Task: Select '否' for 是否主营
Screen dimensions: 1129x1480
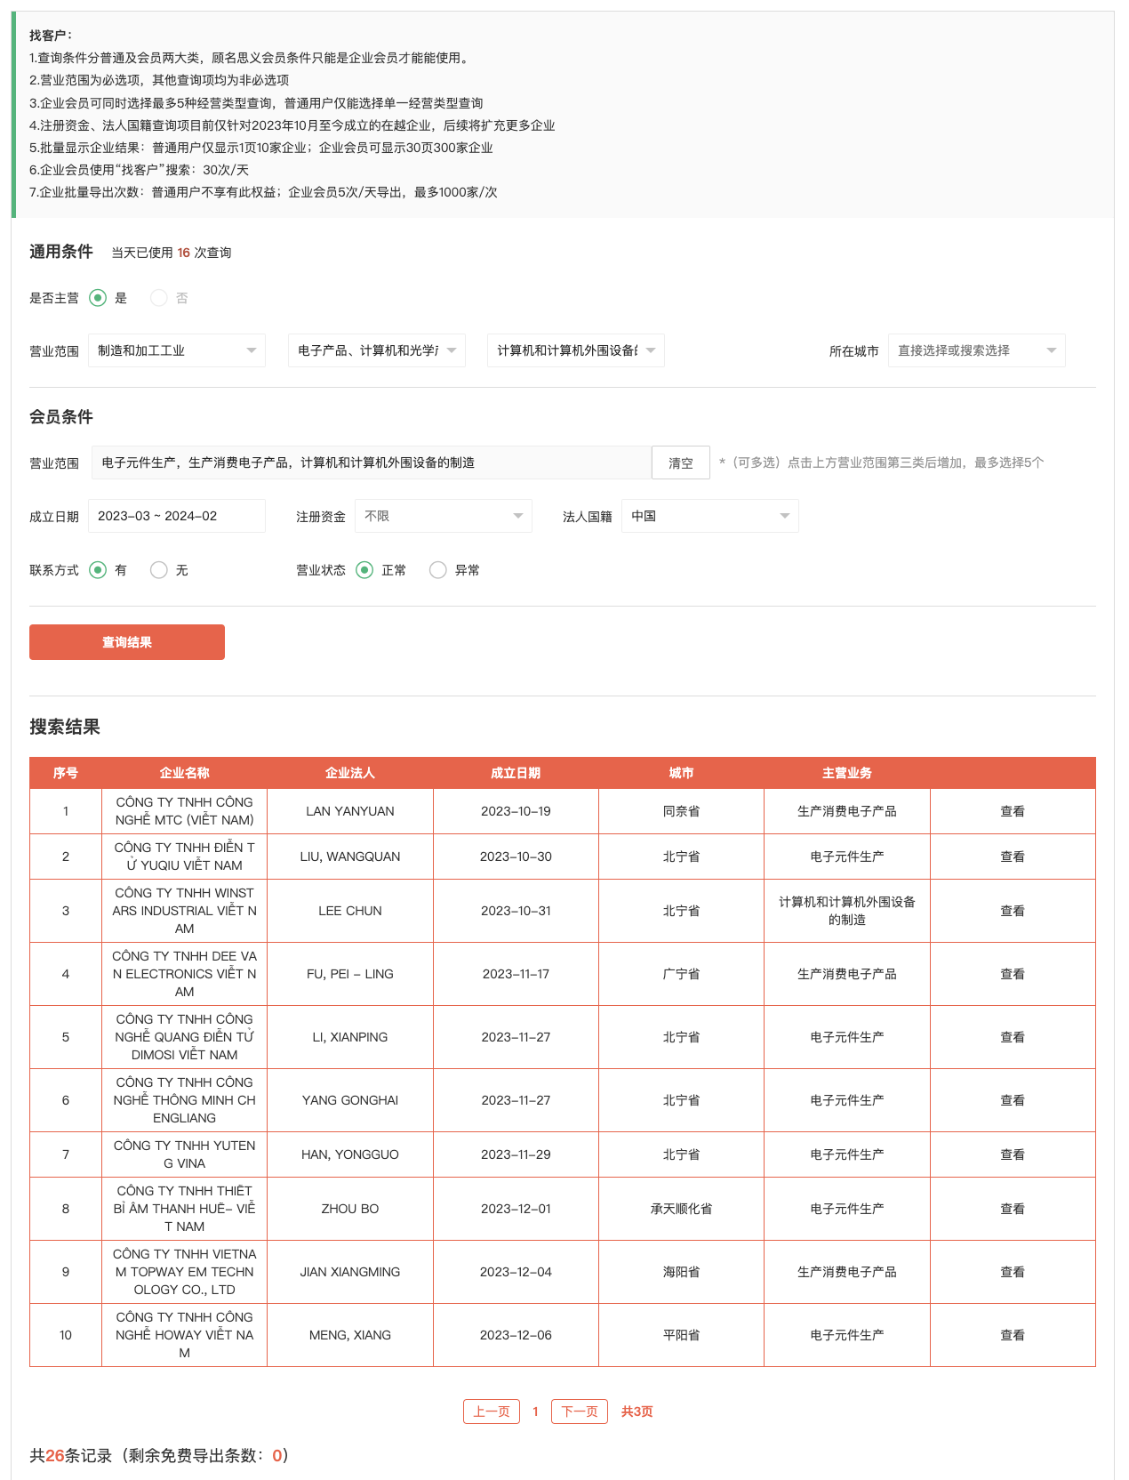Action: click(159, 298)
